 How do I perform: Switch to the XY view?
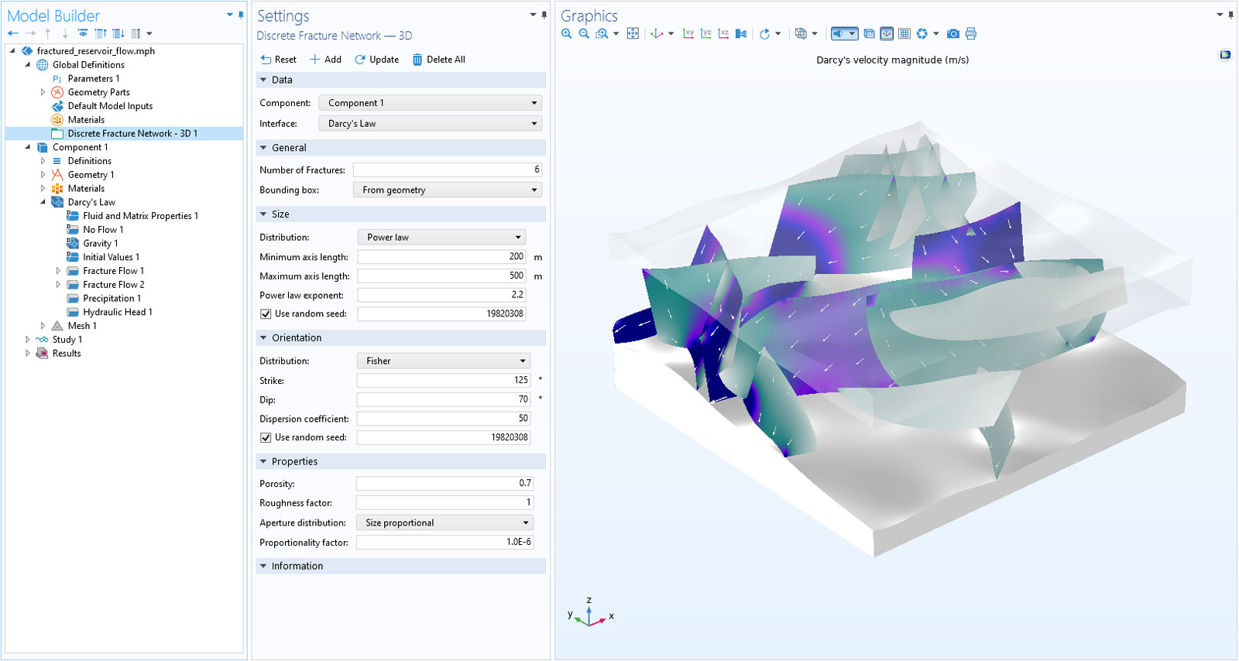point(688,33)
